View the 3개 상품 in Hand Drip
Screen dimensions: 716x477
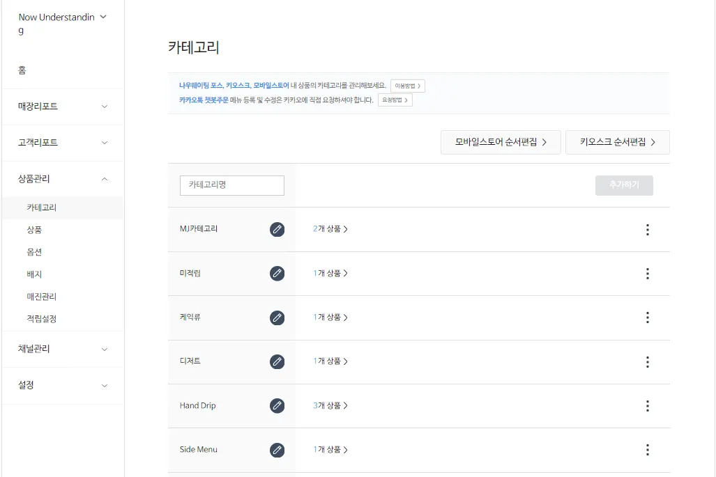[x=330, y=405]
